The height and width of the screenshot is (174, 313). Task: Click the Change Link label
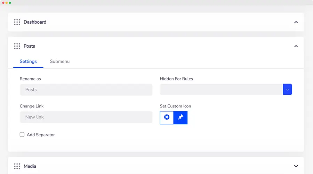[x=32, y=106]
